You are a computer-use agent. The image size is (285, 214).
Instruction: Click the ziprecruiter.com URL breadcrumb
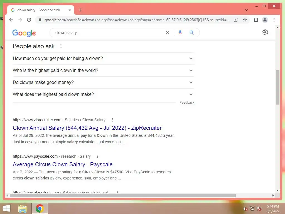[59, 120]
